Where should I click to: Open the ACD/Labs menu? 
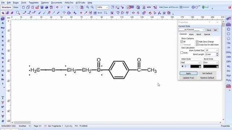click(x=80, y=3)
